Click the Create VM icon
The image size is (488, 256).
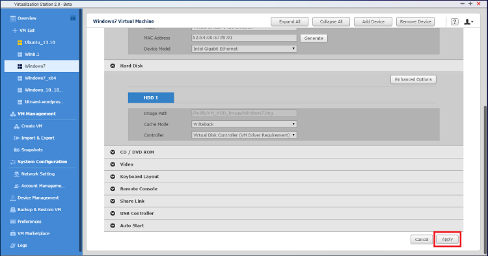[x=16, y=126]
